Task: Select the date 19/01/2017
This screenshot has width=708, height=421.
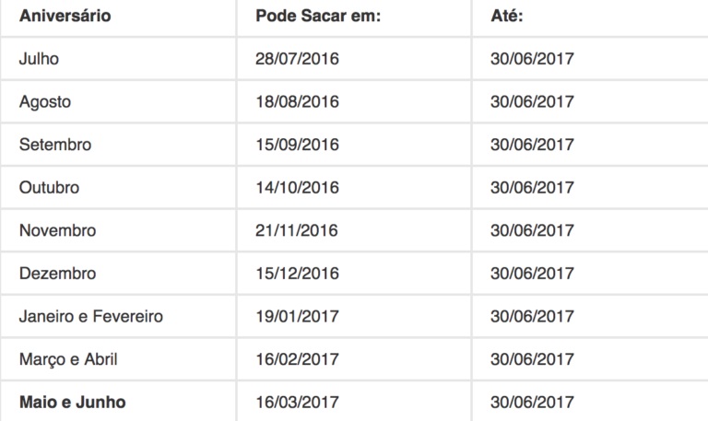Action: [x=297, y=316]
